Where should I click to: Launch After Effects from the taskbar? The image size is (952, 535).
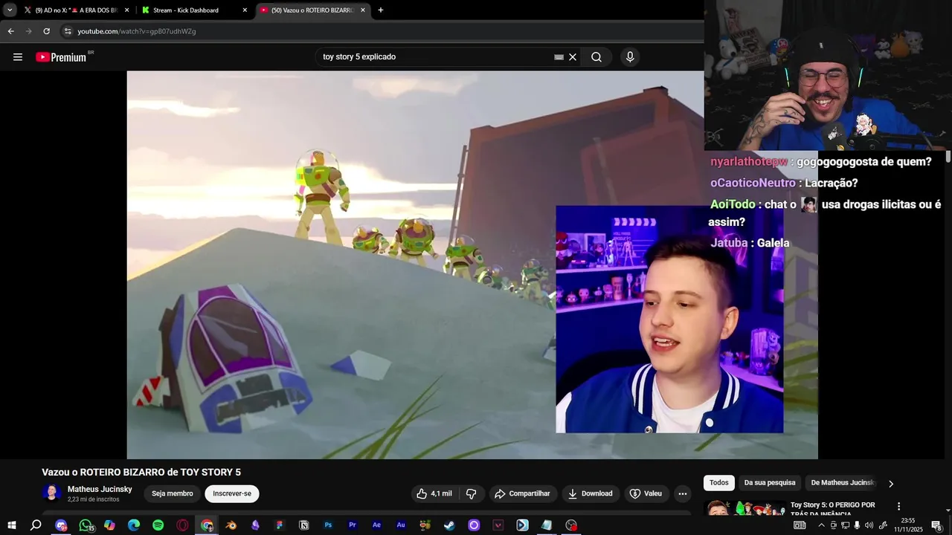pyautogui.click(x=376, y=525)
